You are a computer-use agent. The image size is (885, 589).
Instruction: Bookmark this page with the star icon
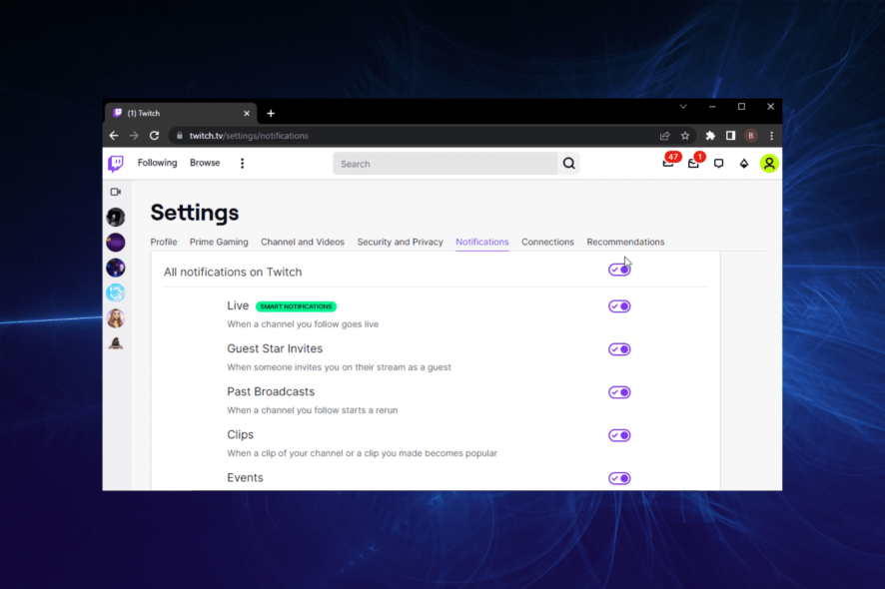click(685, 136)
